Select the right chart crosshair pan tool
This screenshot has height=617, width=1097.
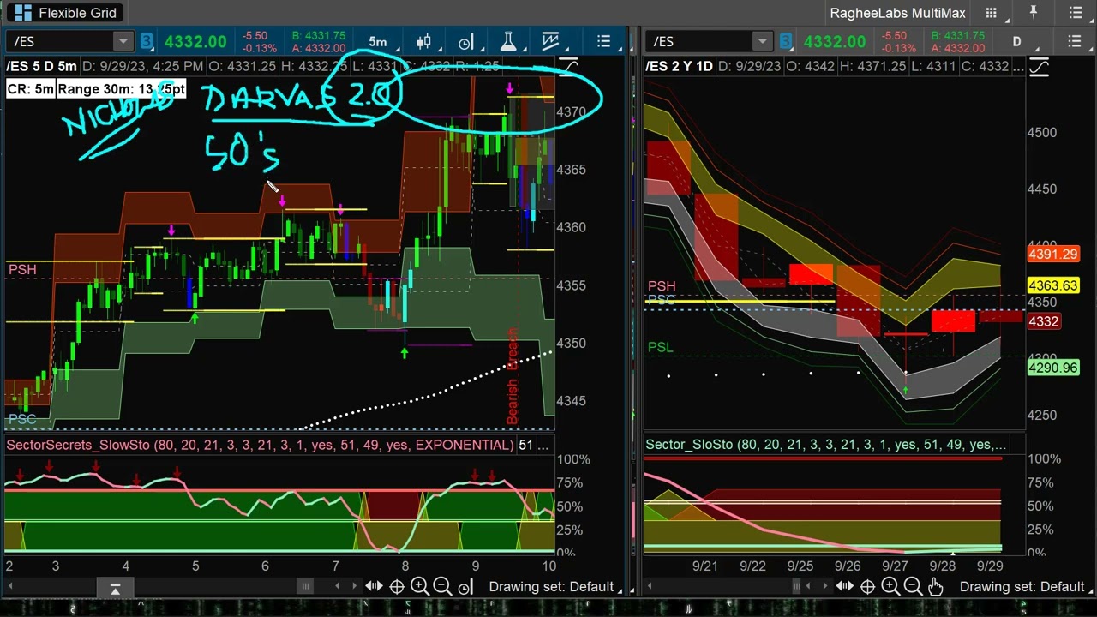tap(867, 587)
